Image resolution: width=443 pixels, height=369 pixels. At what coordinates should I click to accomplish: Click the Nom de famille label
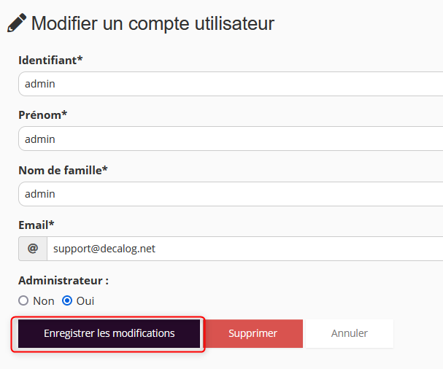pyautogui.click(x=61, y=170)
